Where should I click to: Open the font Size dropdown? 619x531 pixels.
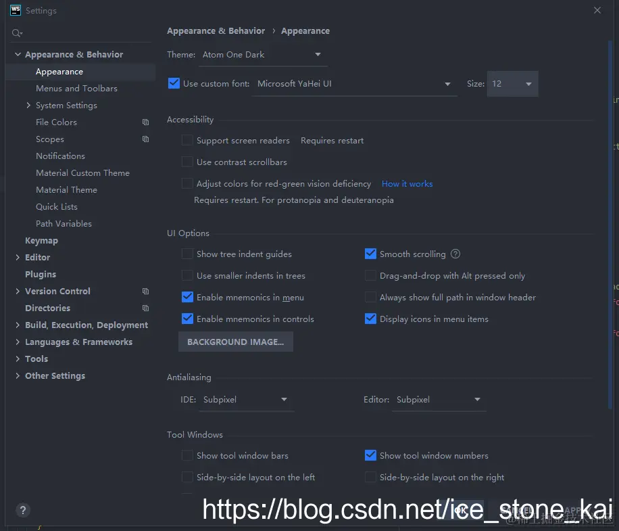[512, 84]
